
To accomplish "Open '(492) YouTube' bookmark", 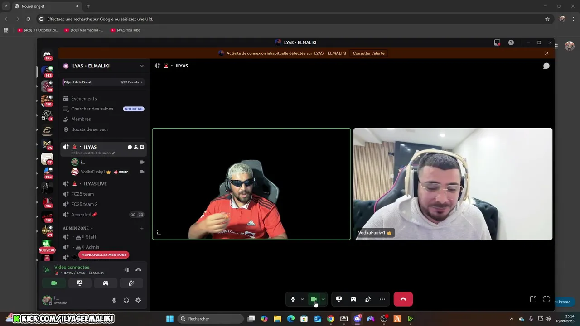I will point(126,30).
